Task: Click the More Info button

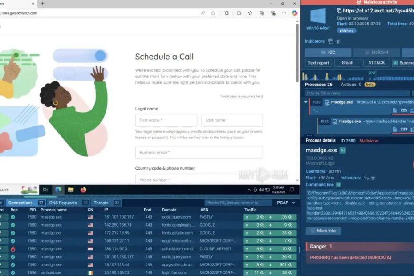Action: tap(323, 231)
